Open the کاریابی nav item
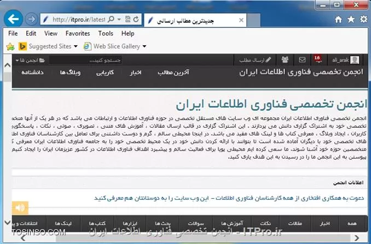The image size is (371, 244). pyautogui.click(x=105, y=73)
